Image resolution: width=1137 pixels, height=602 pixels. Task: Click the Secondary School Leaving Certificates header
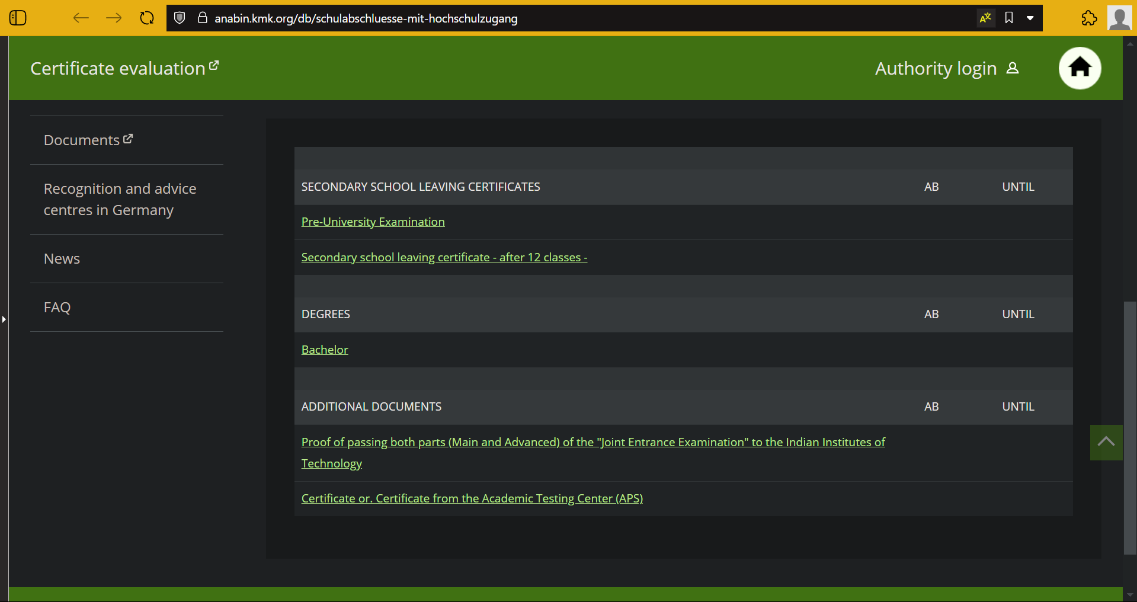[x=421, y=187]
